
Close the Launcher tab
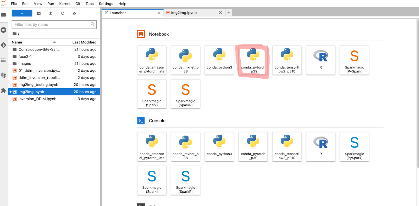tap(159, 13)
